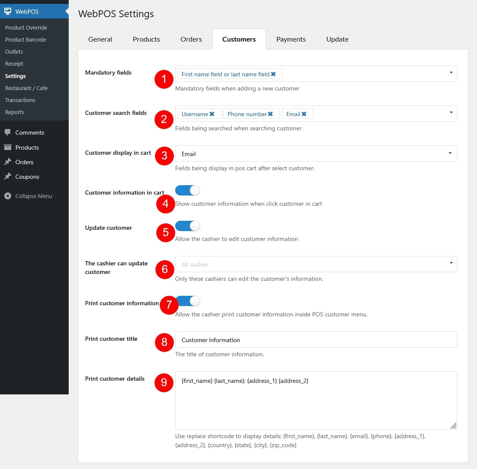Click the Mandatory fields label
This screenshot has width=477, height=469.
(108, 72)
